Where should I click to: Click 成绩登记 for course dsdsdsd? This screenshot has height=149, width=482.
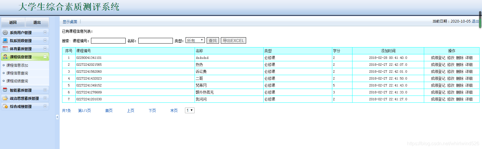click(438, 58)
